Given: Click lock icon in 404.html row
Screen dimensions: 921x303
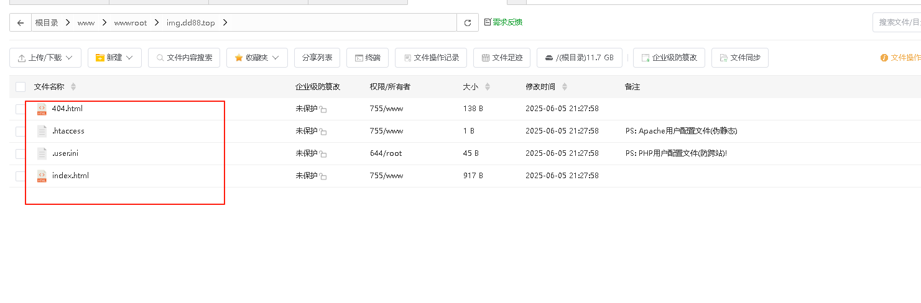Looking at the screenshot, I should point(323,110).
